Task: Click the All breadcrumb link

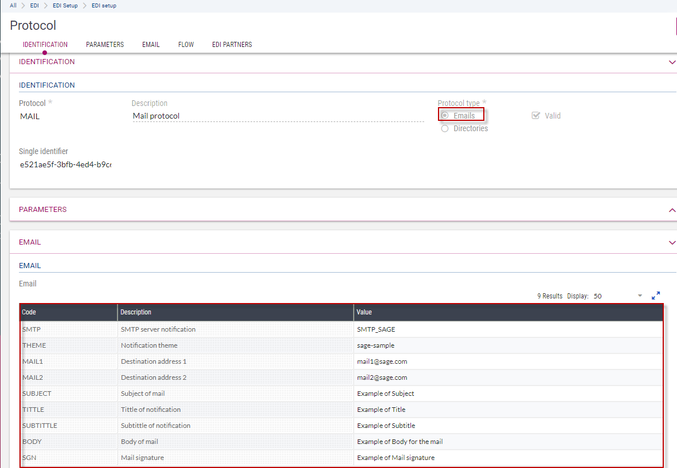Action: pyautogui.click(x=13, y=6)
